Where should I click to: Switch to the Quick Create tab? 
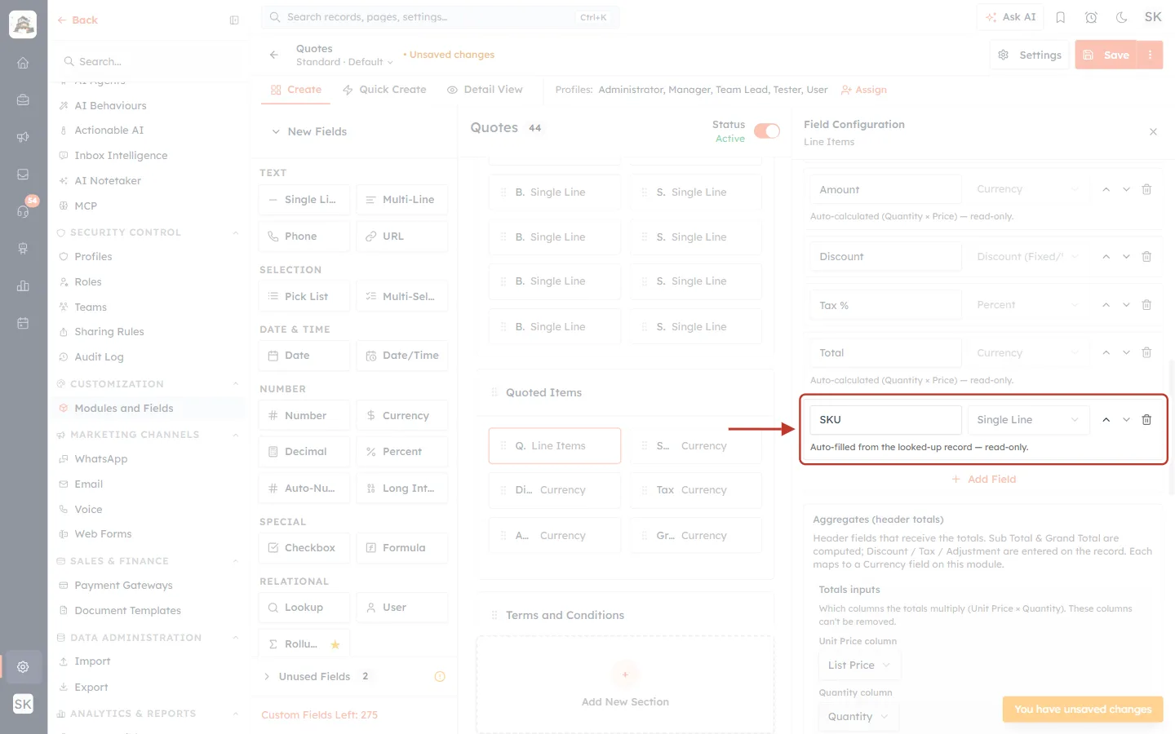tap(384, 90)
